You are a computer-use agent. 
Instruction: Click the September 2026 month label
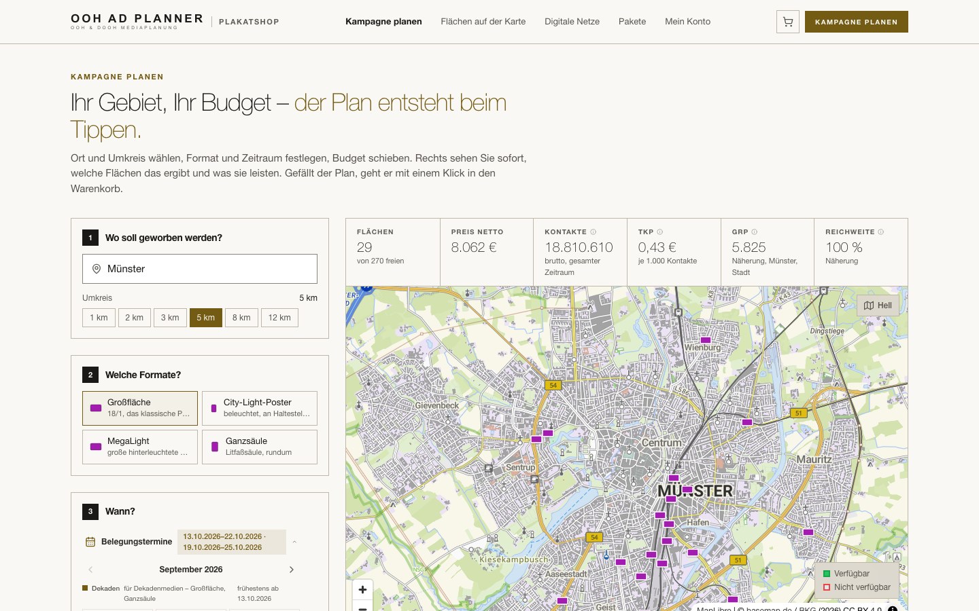(x=191, y=570)
